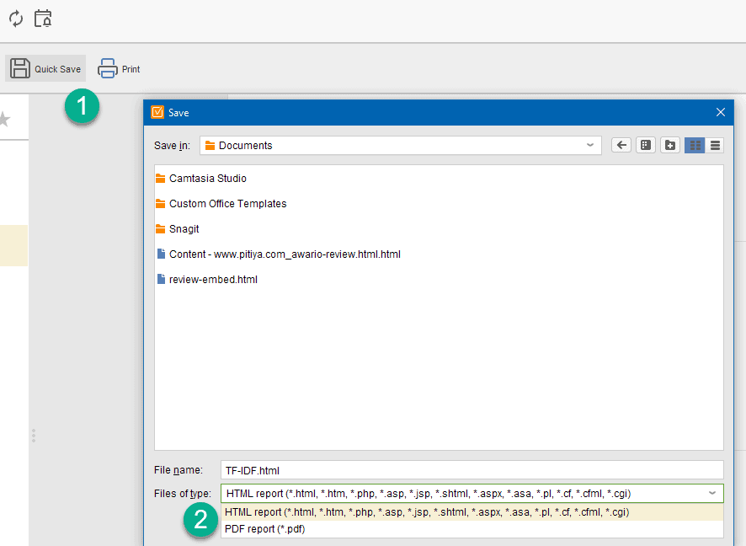Create a new folder
Viewport: 746px width, 546px height.
(x=670, y=145)
